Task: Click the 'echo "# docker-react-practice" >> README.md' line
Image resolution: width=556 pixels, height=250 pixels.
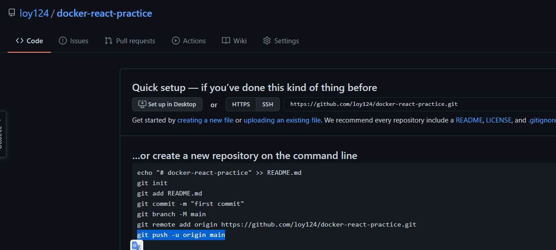Action: pyautogui.click(x=219, y=173)
